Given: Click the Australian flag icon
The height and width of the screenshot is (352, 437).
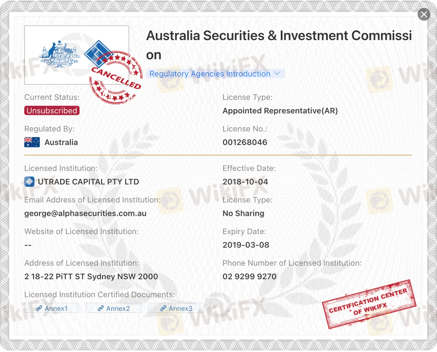Looking at the screenshot, I should click(32, 142).
